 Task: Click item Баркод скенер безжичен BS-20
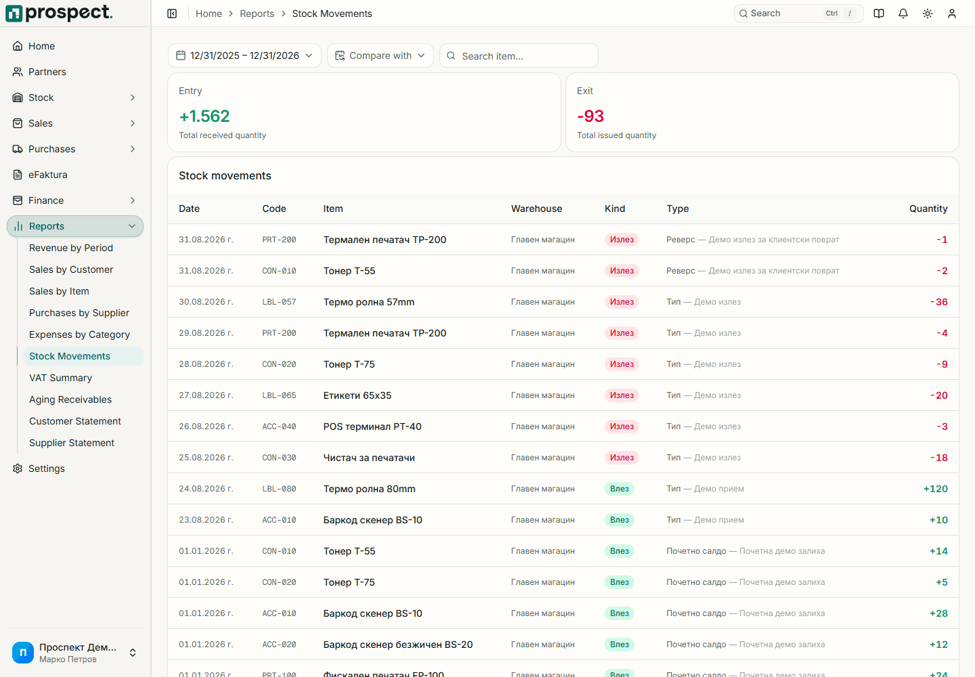398,645
